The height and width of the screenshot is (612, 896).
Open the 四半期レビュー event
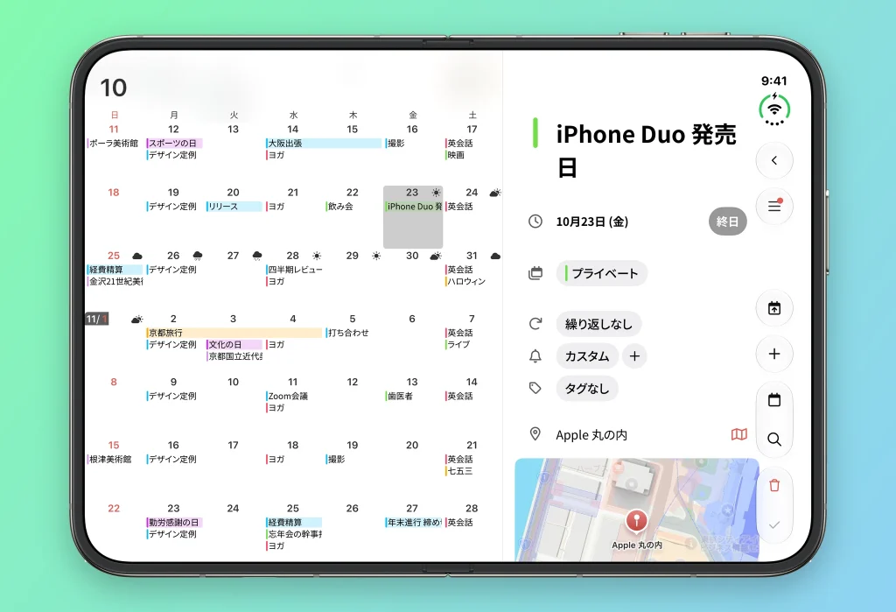(294, 270)
